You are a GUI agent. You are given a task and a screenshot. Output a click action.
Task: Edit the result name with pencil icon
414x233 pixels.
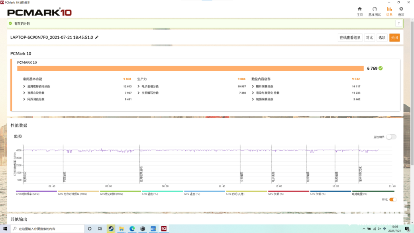click(x=97, y=37)
